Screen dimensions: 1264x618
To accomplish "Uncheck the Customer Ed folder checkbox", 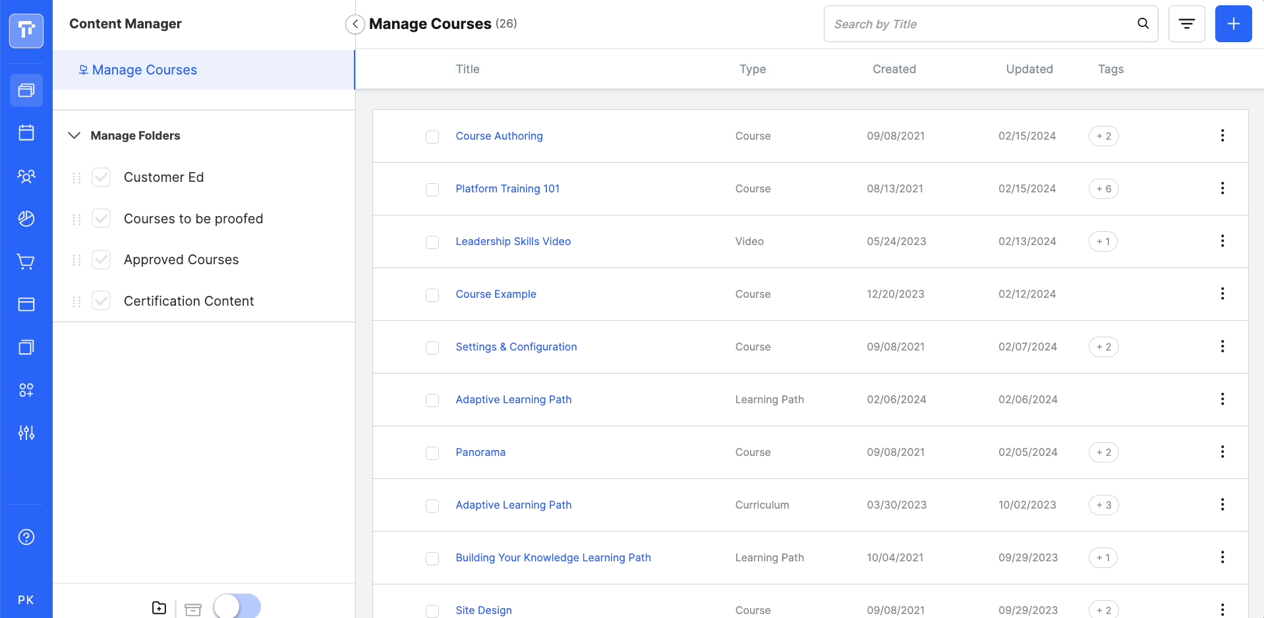I will 100,177.
